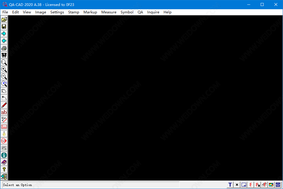
Task: Click the open file folder icon
Action: pyautogui.click(x=4, y=19)
